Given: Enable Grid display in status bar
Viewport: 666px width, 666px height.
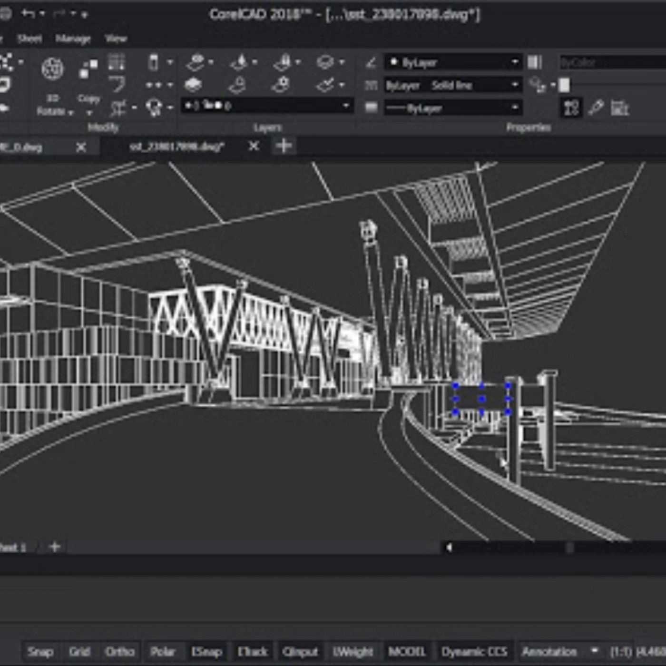Looking at the screenshot, I should coord(79,651).
